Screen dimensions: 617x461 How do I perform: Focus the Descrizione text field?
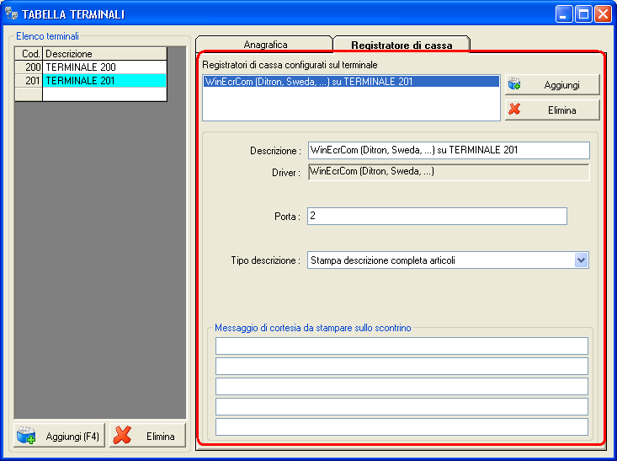coord(449,150)
